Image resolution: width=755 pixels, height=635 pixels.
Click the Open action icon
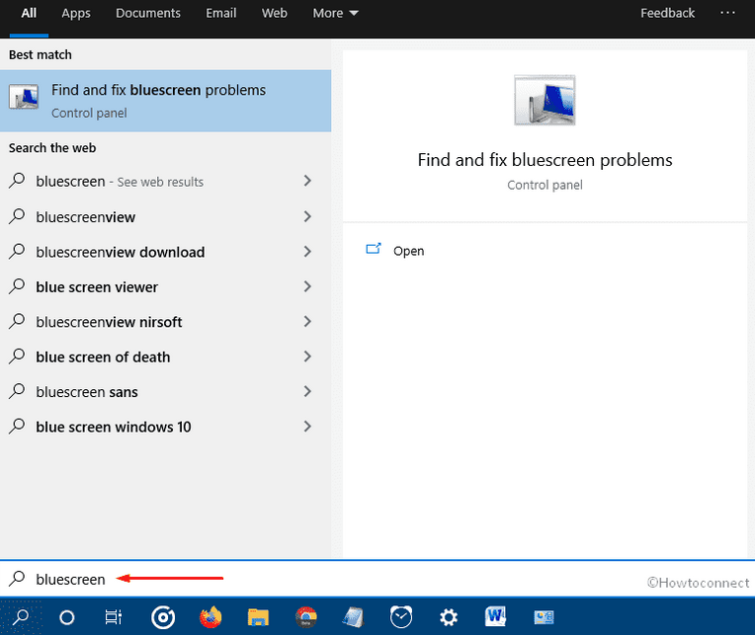(374, 250)
